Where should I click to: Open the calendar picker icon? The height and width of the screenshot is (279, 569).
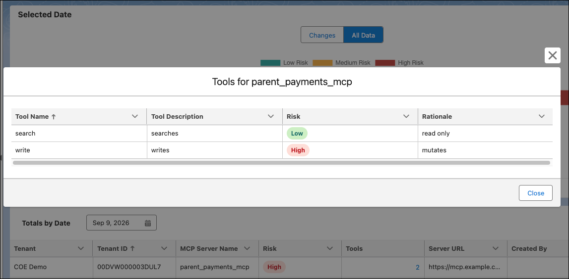point(148,223)
